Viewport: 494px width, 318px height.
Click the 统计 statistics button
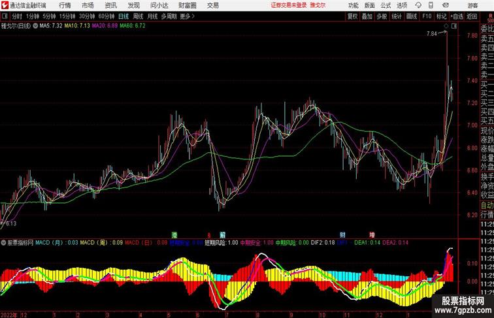(x=397, y=16)
